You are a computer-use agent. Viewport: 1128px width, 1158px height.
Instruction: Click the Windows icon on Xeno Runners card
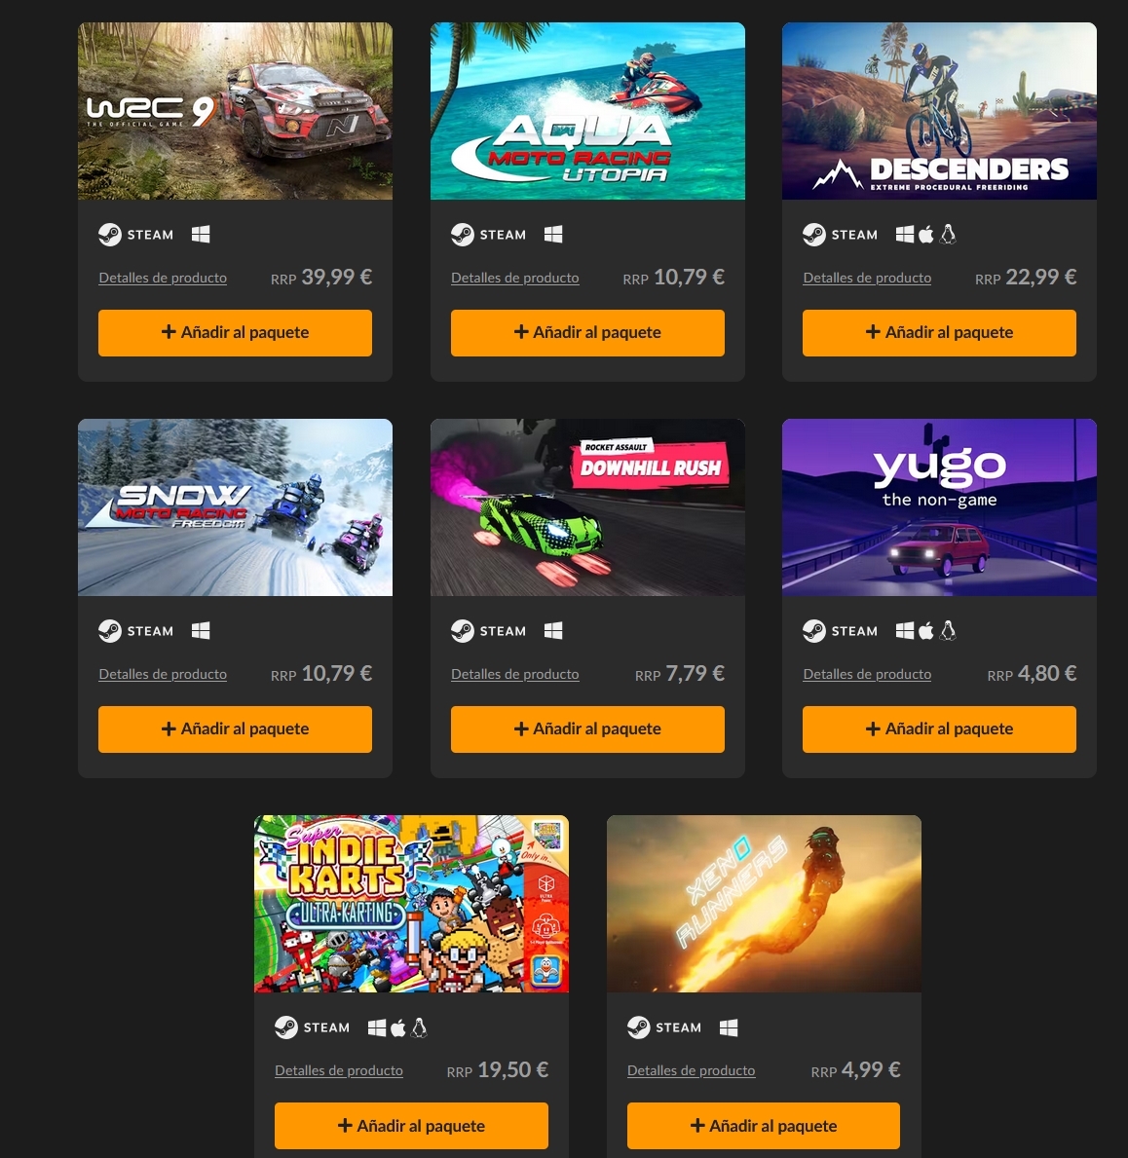point(729,1027)
